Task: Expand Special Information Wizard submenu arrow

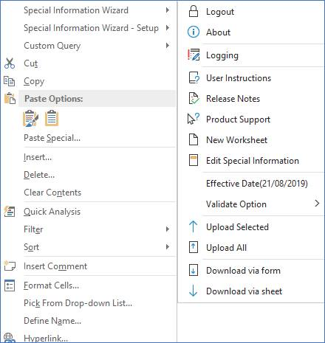Action: coord(168,10)
